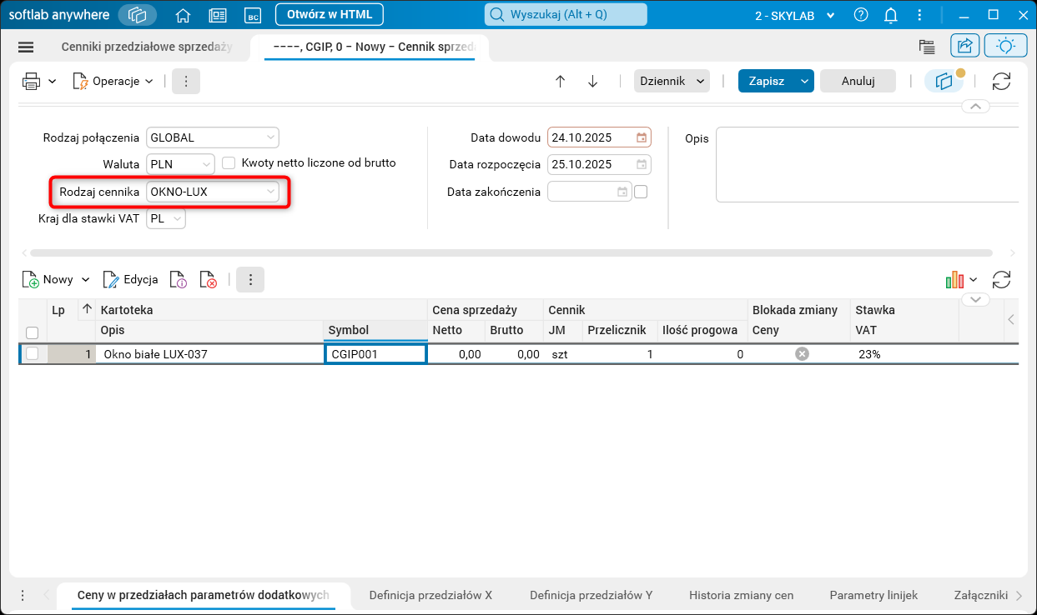
Task: Open the 2 - SKYLAB company dropdown
Action: point(795,15)
